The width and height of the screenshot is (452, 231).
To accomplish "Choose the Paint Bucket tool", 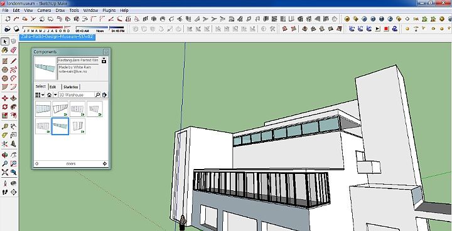I will click(5, 50).
